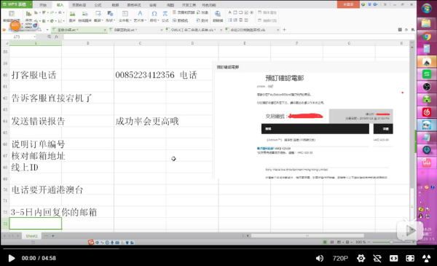Click the translucent play overlay on the video
This screenshot has width=437, height=266.
click(x=410, y=230)
